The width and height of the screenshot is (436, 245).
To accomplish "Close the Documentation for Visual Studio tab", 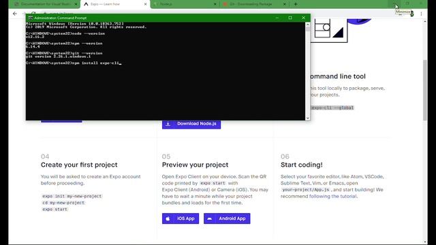I will click(76, 4).
